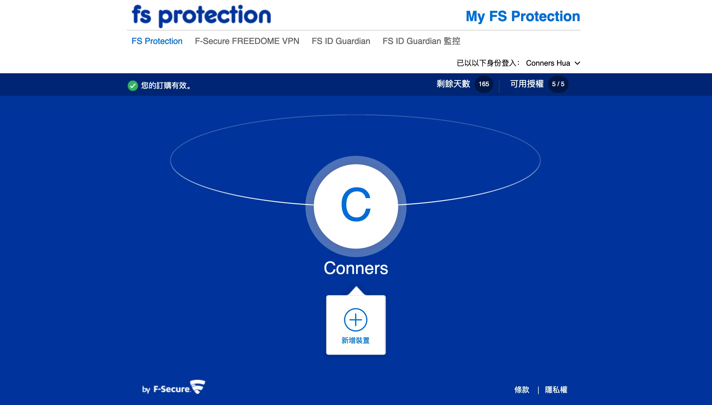Switch to FS ID Guardian tab
Screen dimensions: 712x405
click(x=341, y=41)
